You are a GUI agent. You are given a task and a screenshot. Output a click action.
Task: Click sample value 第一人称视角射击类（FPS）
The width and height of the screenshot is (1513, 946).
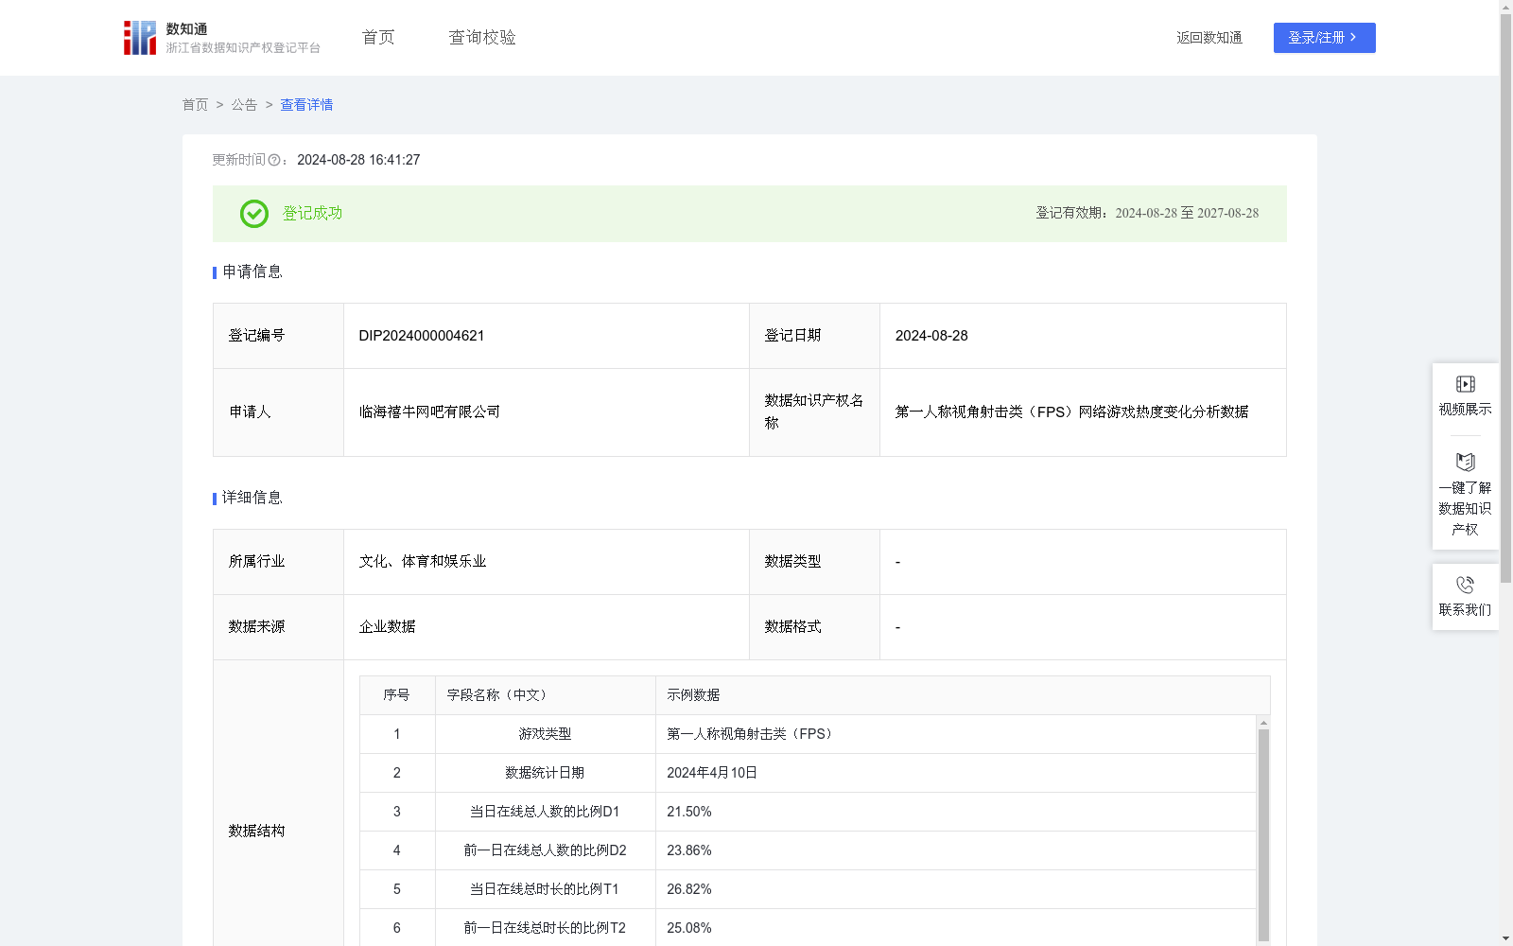click(752, 734)
